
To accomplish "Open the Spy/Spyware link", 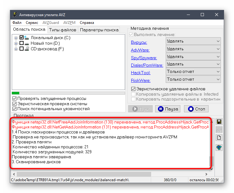I will [144, 58].
